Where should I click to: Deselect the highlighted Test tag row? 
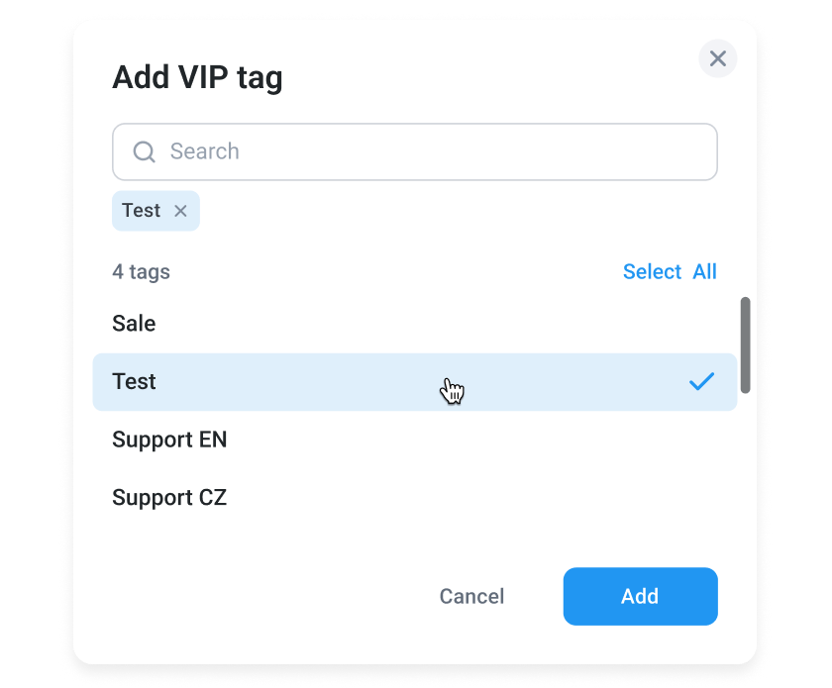(414, 382)
